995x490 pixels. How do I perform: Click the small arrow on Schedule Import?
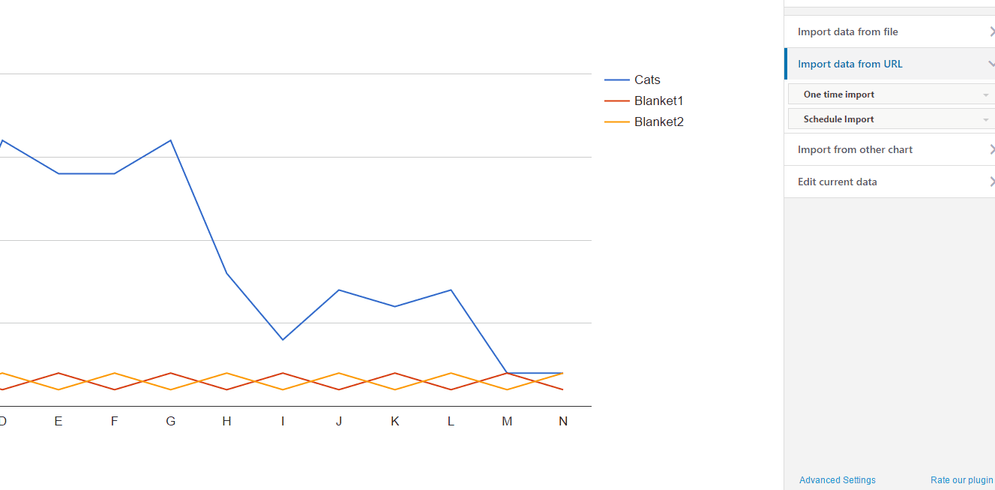pyautogui.click(x=985, y=120)
